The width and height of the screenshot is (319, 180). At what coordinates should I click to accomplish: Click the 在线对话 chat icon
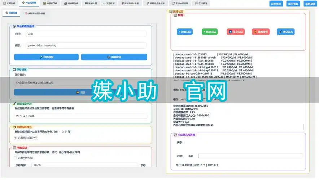[196, 4]
